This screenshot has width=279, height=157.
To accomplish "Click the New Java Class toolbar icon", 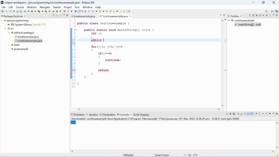I will (57, 11).
